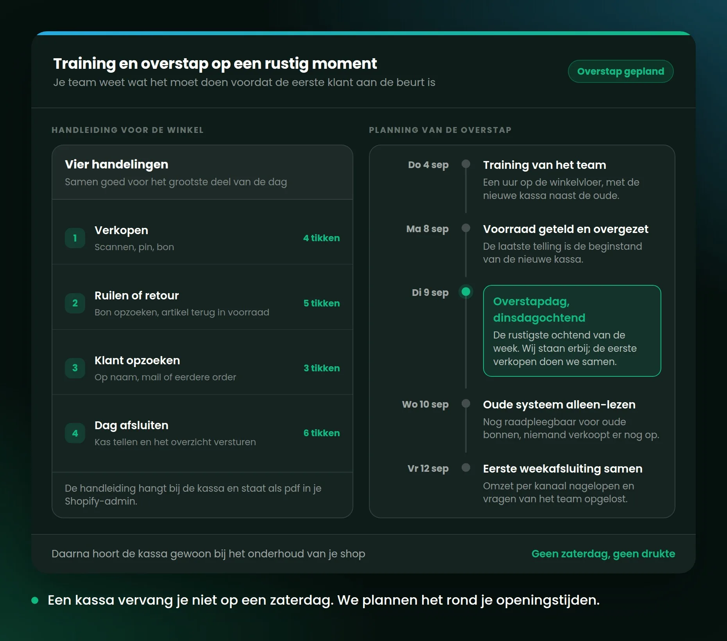Viewport: 727px width, 641px height.
Task: Click 'Voorraad geteld en overgezet' heading
Action: point(566,229)
